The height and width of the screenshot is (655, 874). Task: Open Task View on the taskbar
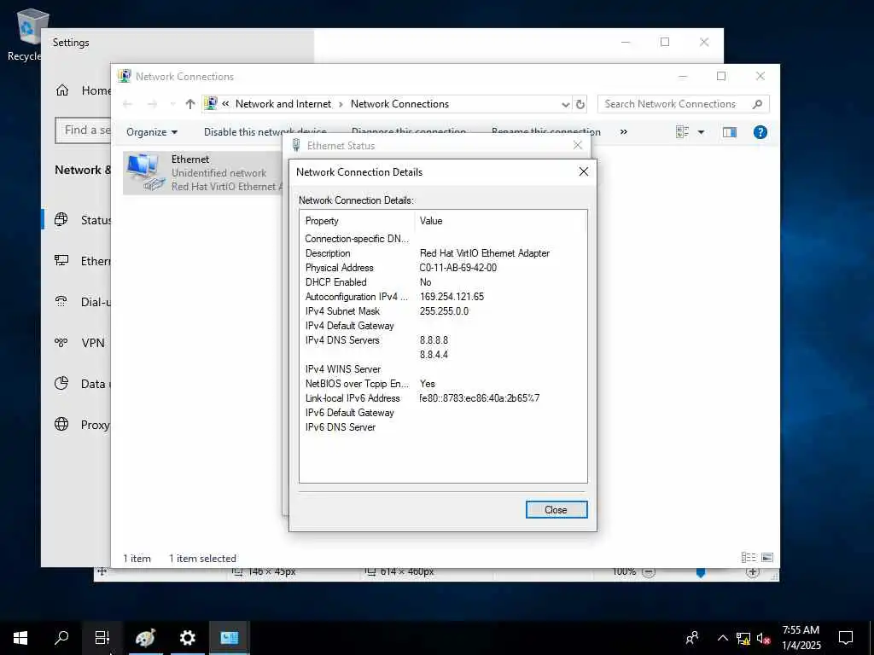(102, 638)
